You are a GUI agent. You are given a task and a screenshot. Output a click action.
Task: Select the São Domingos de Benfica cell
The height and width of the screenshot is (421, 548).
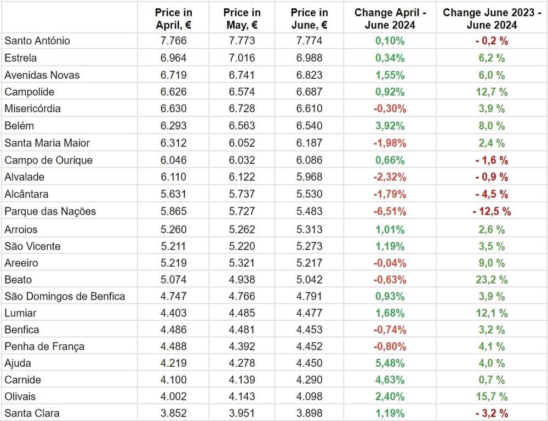[x=65, y=296]
